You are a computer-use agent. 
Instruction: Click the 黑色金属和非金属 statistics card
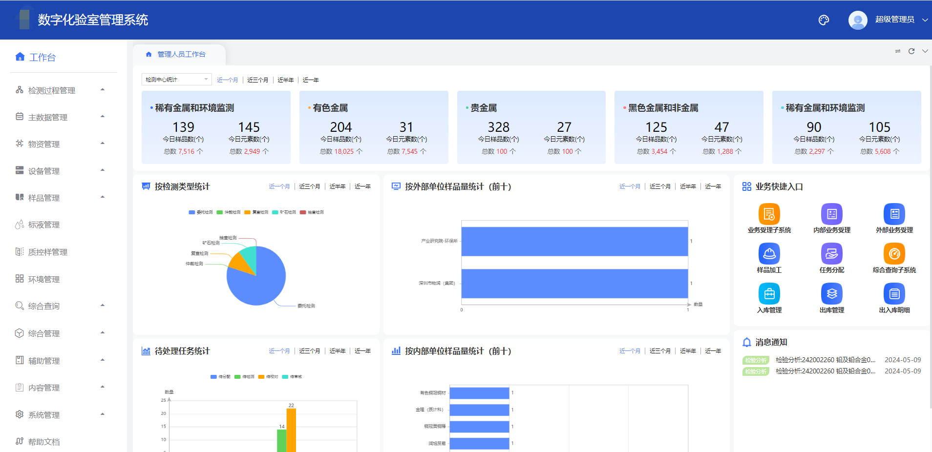click(x=689, y=127)
